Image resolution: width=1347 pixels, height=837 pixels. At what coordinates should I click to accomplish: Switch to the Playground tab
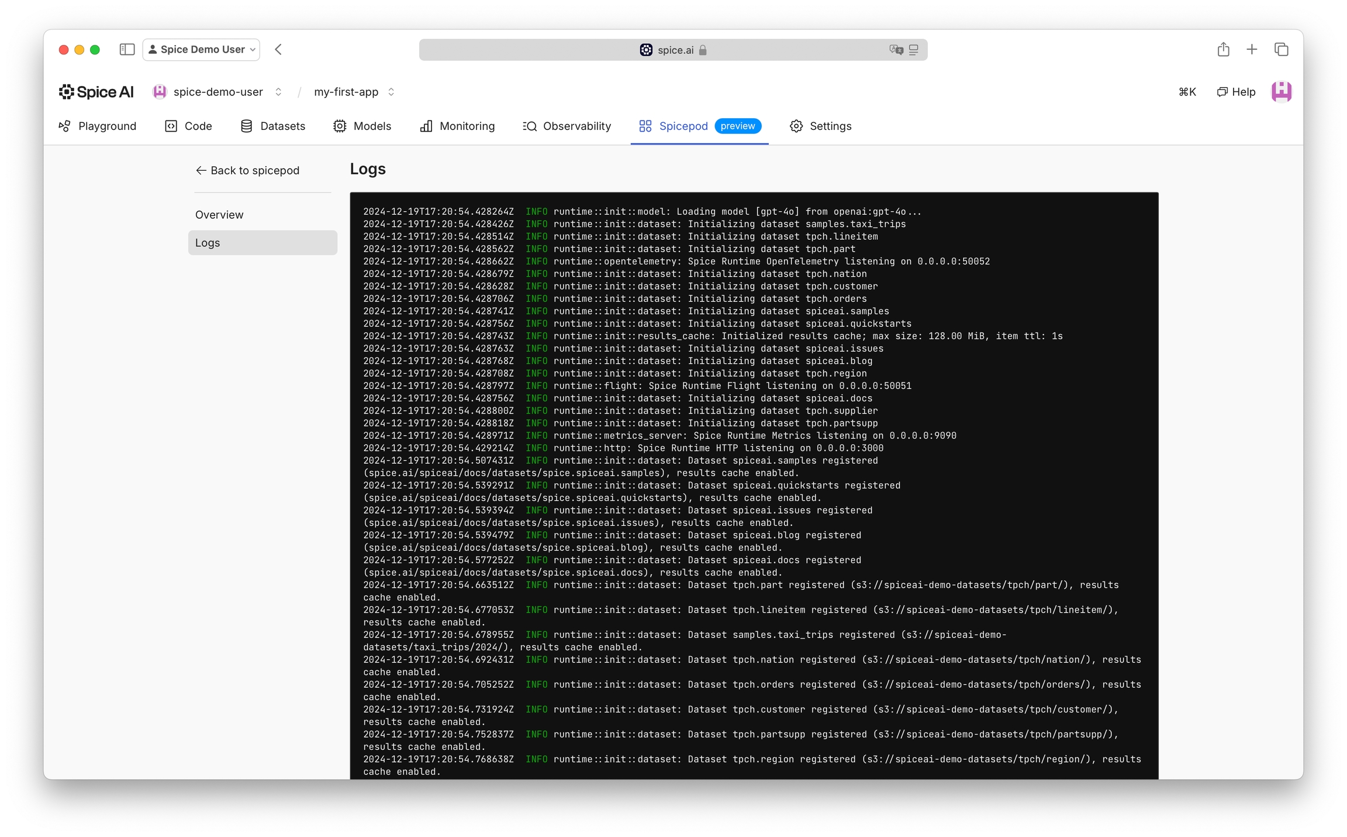[98, 126]
